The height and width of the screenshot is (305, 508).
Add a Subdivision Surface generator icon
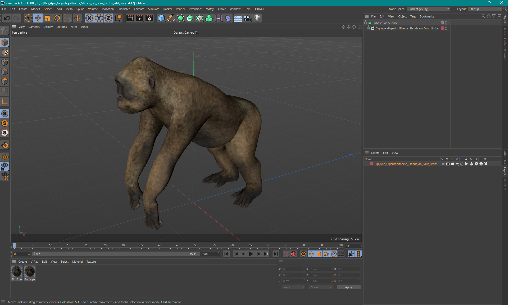pos(180,18)
